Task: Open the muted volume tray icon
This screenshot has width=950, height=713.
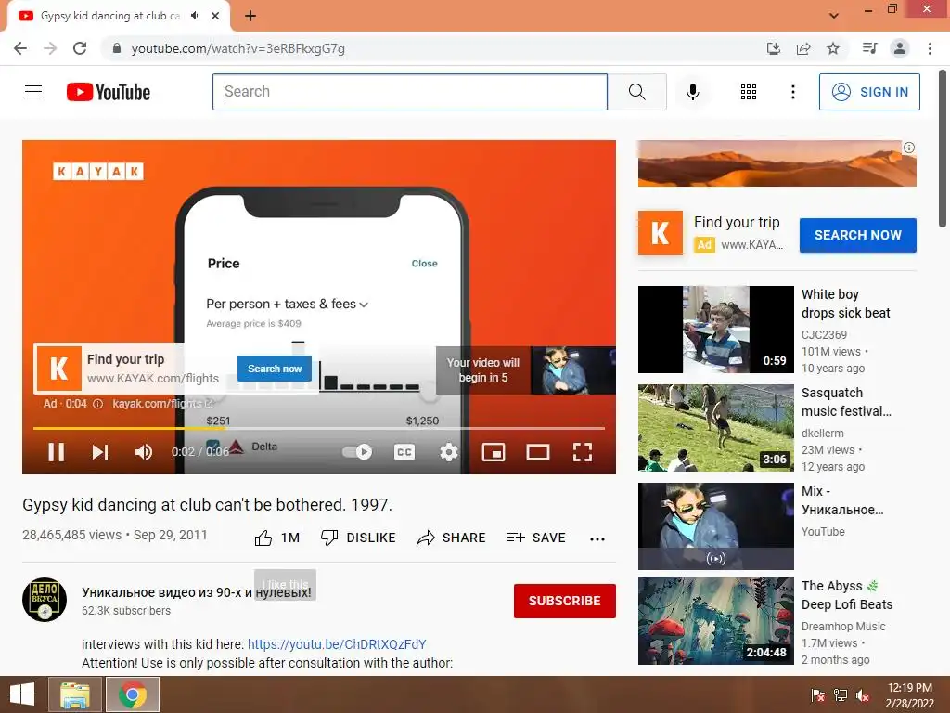Action: point(863,695)
